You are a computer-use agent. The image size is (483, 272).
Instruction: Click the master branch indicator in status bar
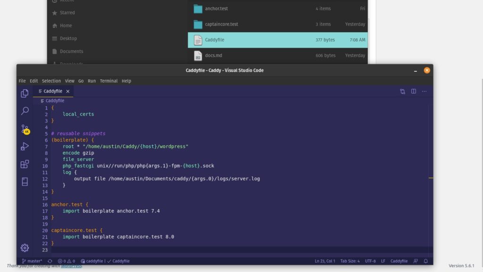[32, 261]
